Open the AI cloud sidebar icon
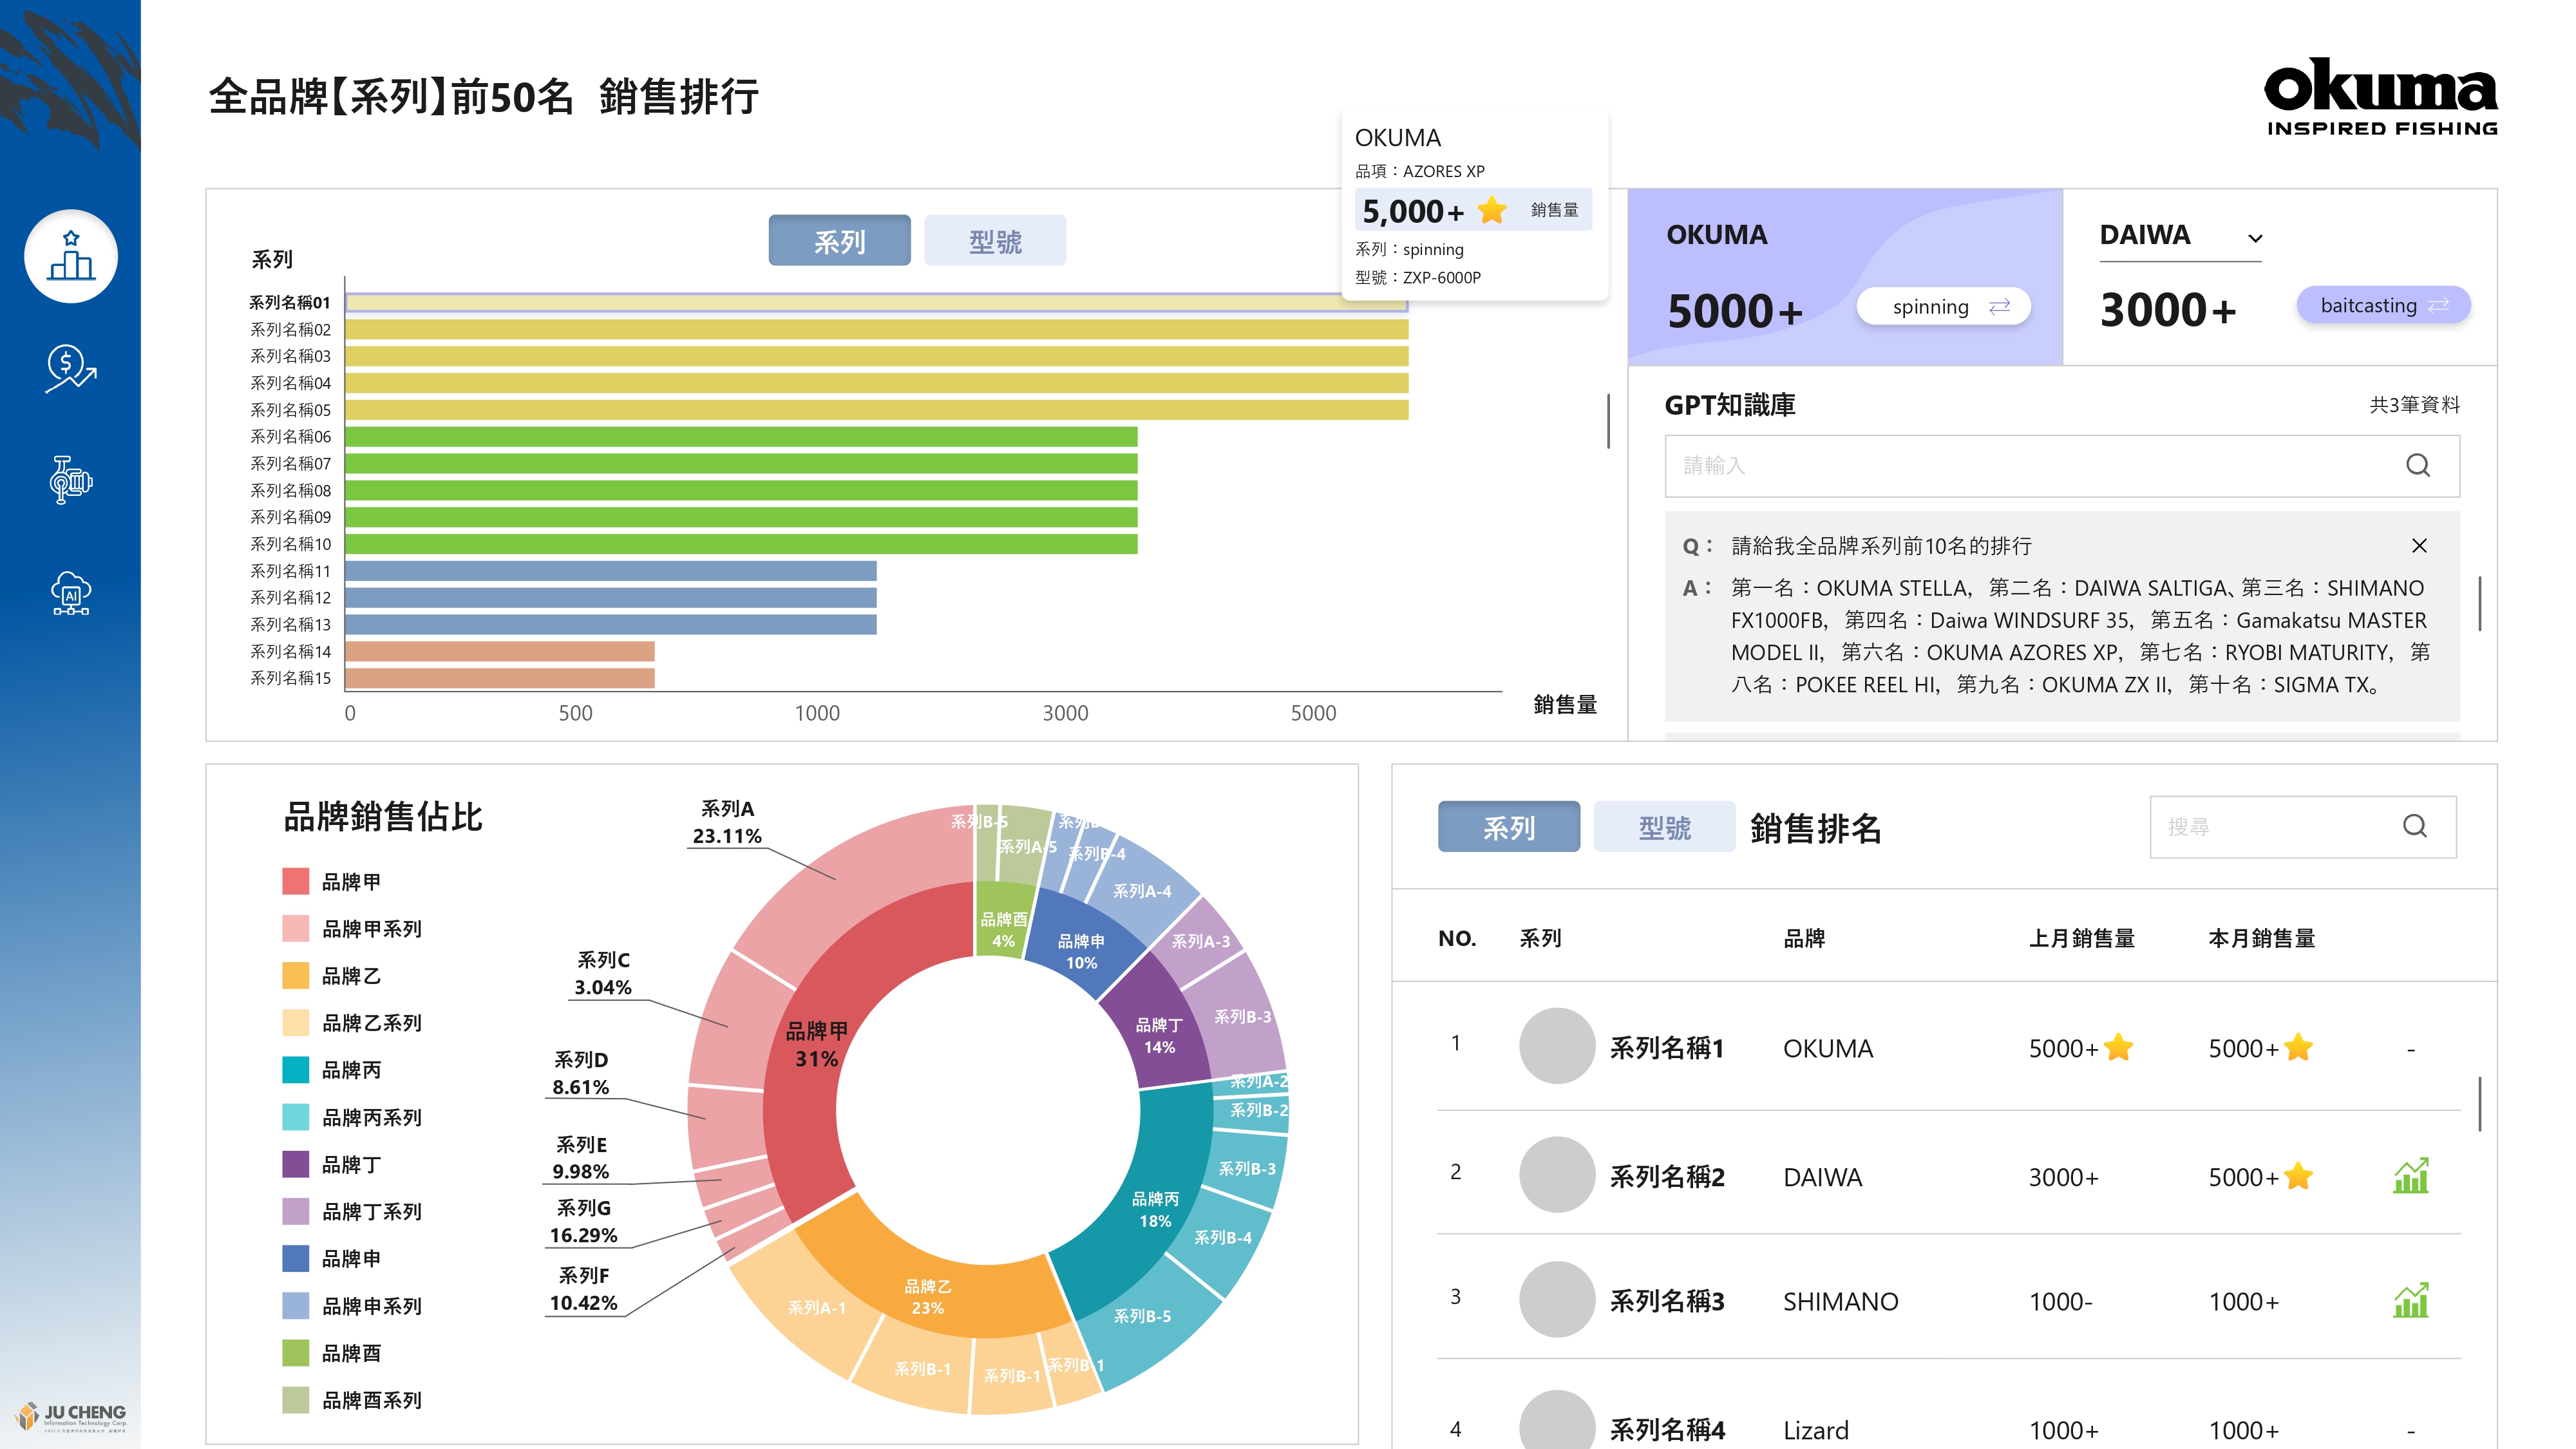Viewport: 2576px width, 1449px height. 70,593
